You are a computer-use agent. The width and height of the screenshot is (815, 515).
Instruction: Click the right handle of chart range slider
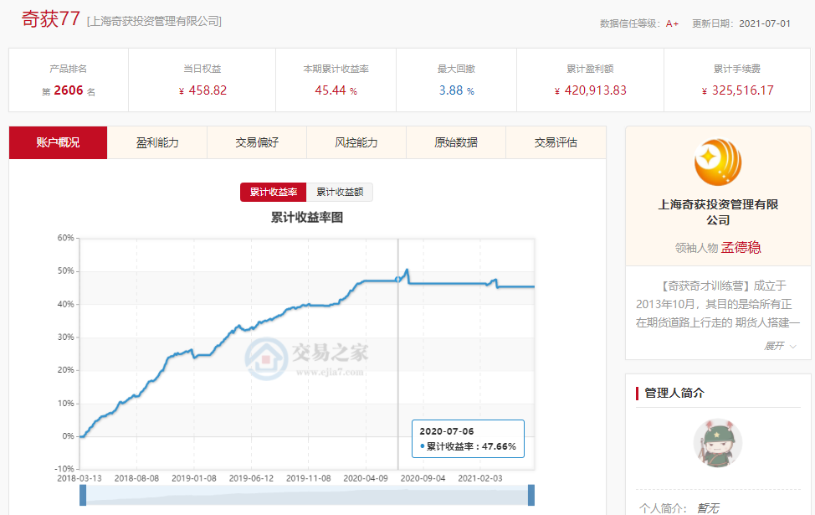(x=531, y=495)
